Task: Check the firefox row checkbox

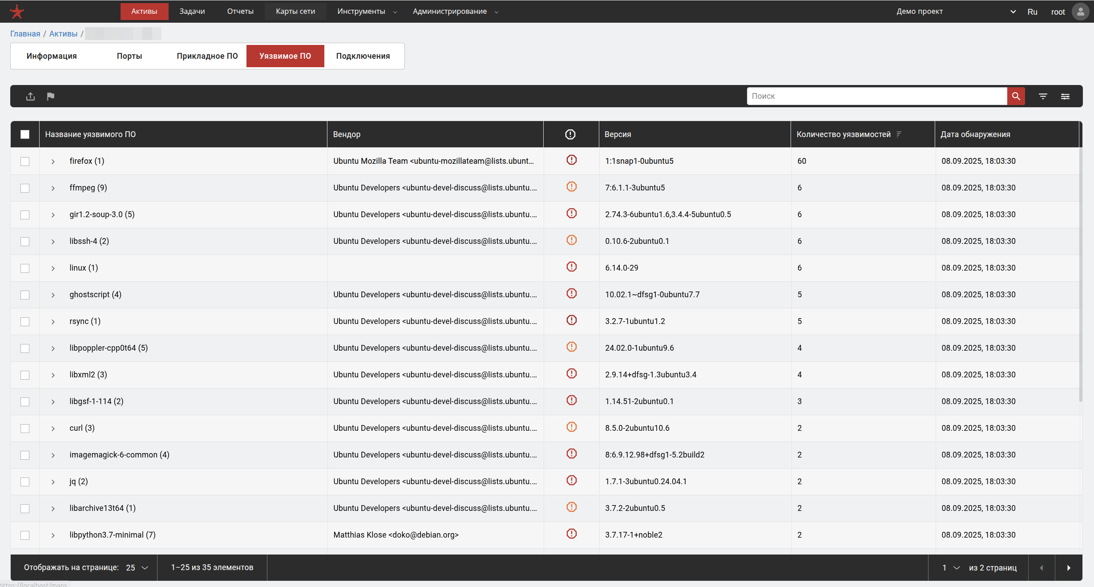Action: (x=25, y=162)
